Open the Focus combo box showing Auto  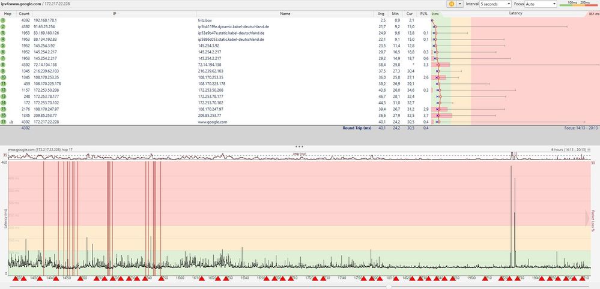(x=541, y=4)
